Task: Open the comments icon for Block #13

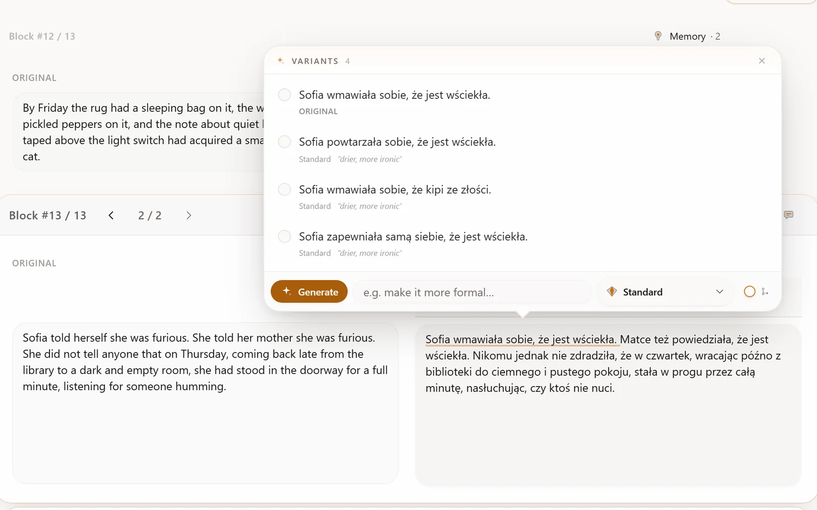Action: [788, 215]
